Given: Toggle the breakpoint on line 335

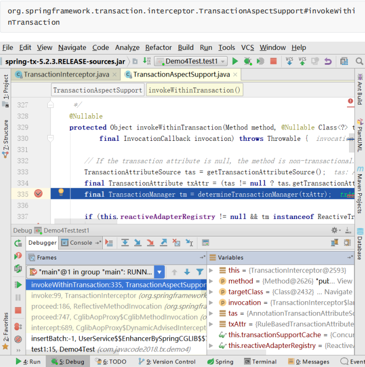Looking at the screenshot, I should tap(38, 194).
